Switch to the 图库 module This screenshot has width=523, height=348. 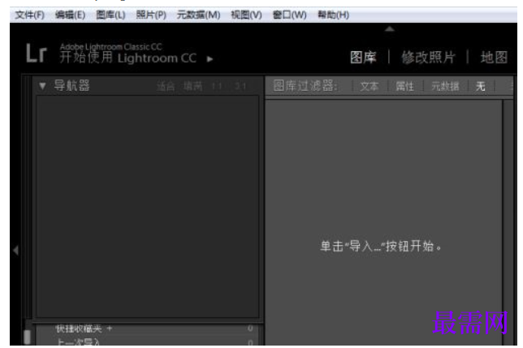pyautogui.click(x=363, y=58)
